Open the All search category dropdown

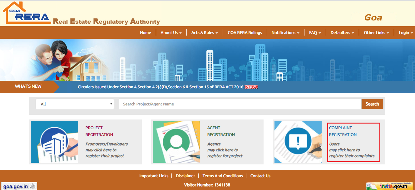75,104
